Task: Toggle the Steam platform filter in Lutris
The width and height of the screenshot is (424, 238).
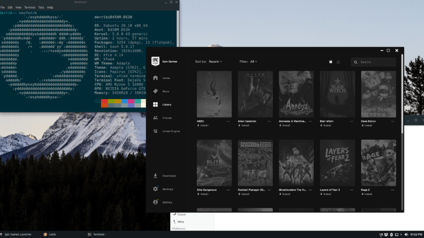Action: [180, 214]
